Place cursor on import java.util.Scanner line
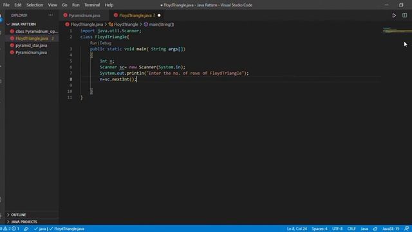The width and height of the screenshot is (412, 232). click(111, 31)
